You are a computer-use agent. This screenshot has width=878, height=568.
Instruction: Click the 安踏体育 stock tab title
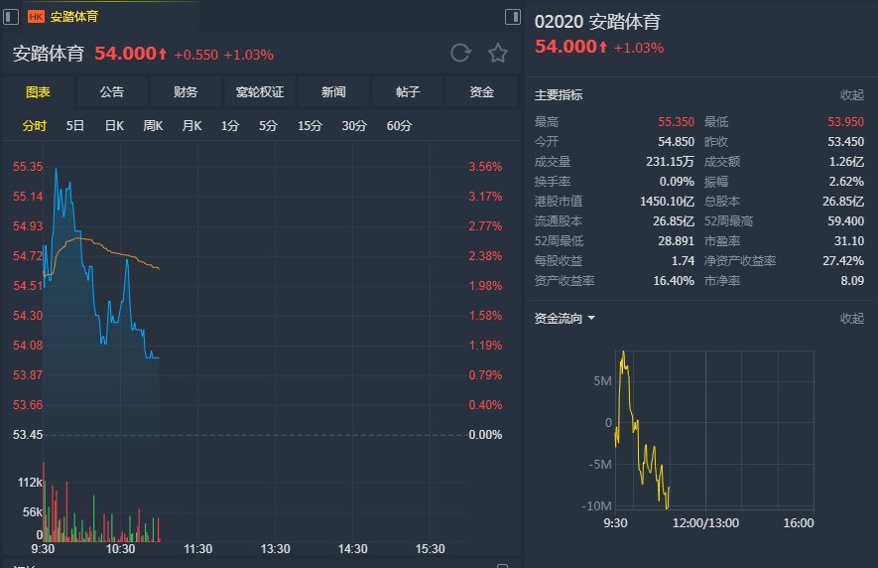pos(74,16)
